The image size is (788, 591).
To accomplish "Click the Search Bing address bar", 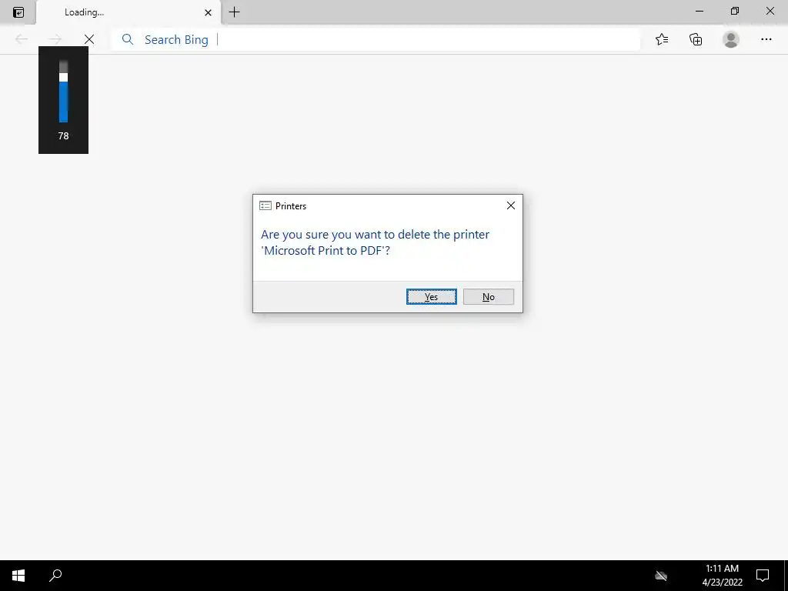I will coord(376,39).
